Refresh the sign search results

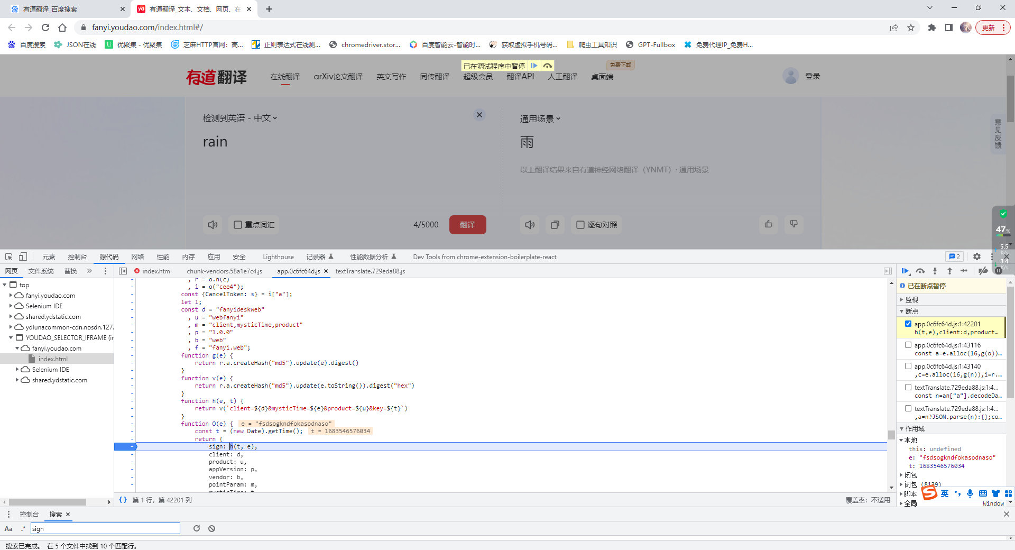(x=197, y=528)
